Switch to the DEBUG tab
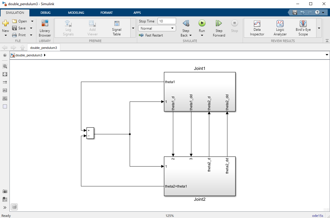330x218 pixels. (46, 13)
